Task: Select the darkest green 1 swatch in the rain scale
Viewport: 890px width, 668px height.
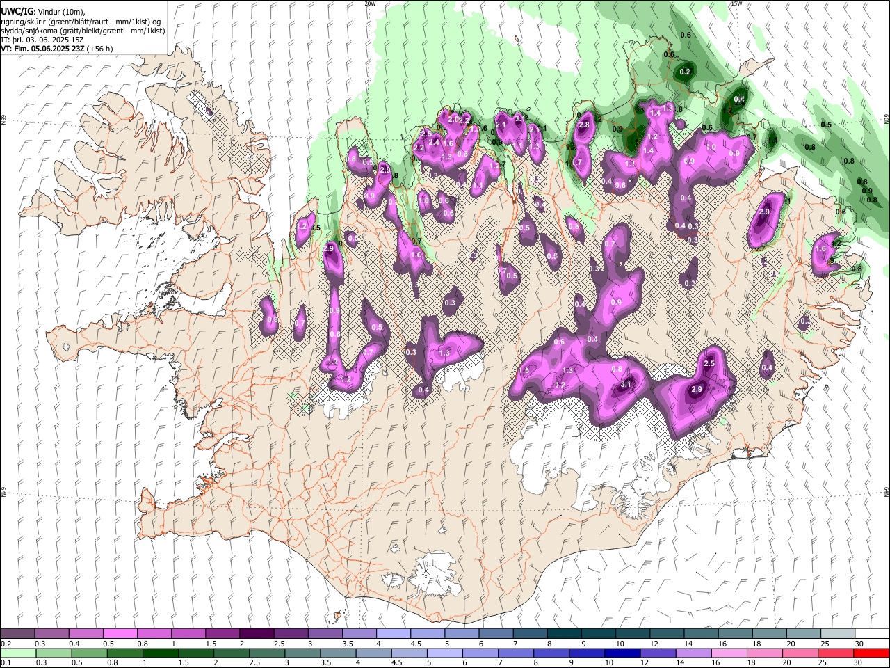Action: [x=160, y=653]
